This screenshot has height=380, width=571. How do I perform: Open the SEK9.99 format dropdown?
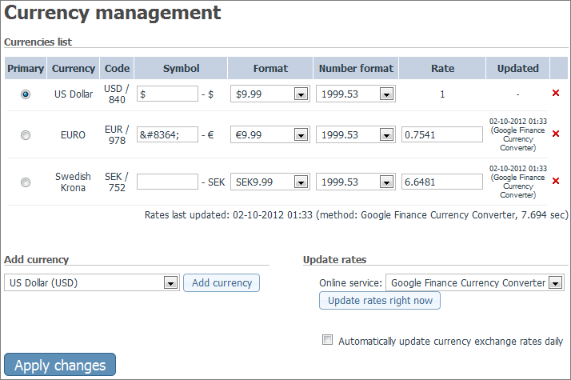tap(270, 182)
